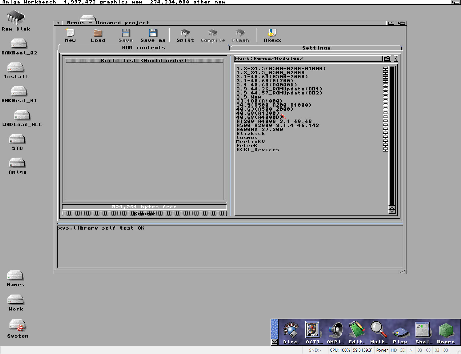The height and width of the screenshot is (354, 461).
Task: Click the Load project toolbar icon
Action: (98, 35)
